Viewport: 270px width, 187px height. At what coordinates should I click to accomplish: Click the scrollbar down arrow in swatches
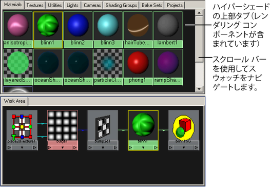pos(199,89)
